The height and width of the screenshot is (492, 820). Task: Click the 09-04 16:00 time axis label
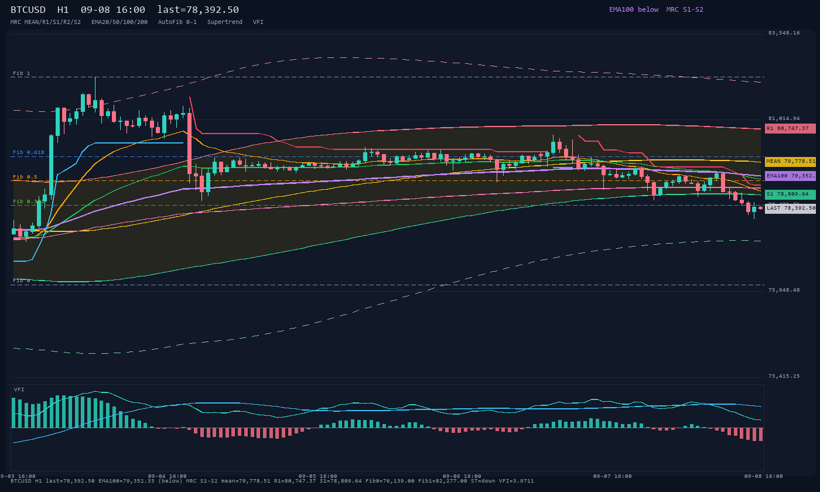tap(168, 476)
